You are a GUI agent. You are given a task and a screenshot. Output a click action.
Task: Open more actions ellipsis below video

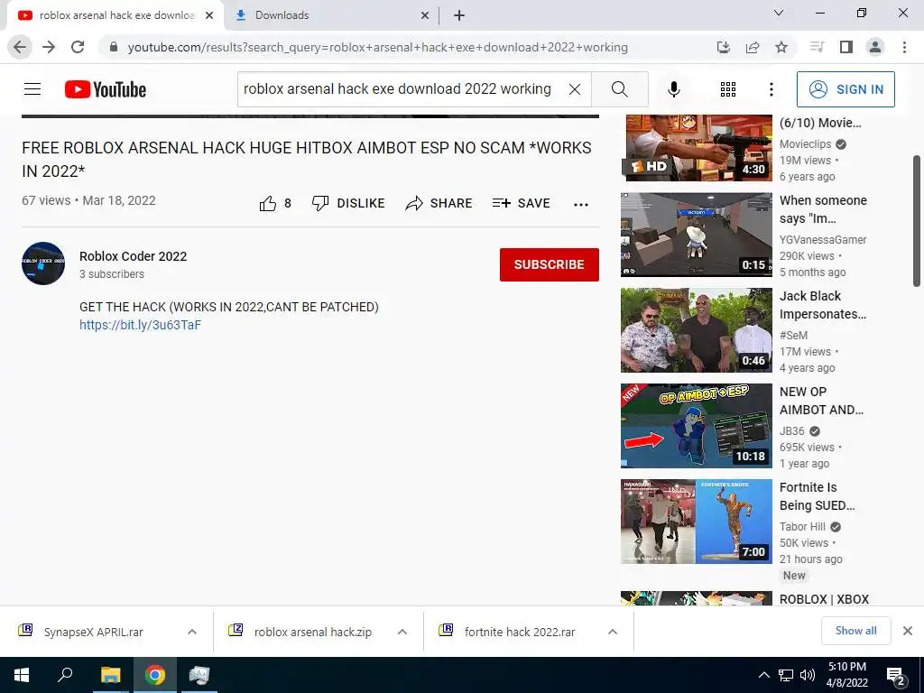[581, 205]
